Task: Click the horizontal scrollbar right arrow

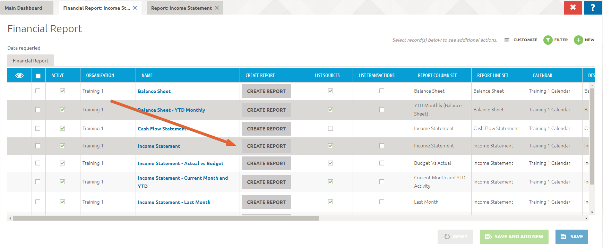Action: coord(586,218)
